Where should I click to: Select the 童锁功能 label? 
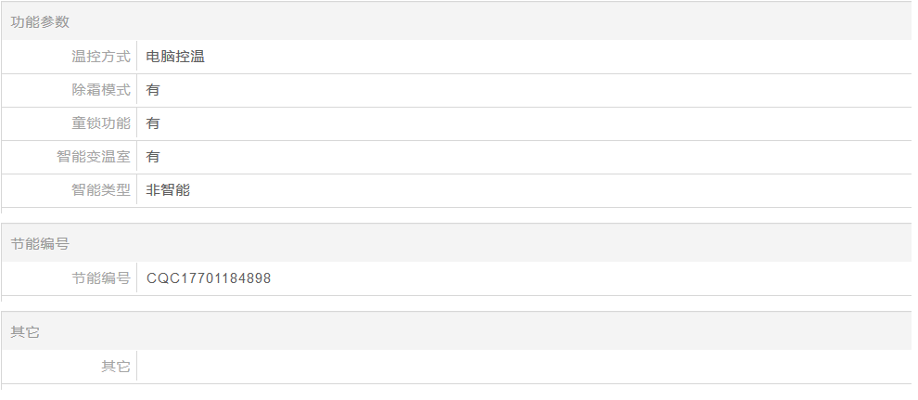101,123
